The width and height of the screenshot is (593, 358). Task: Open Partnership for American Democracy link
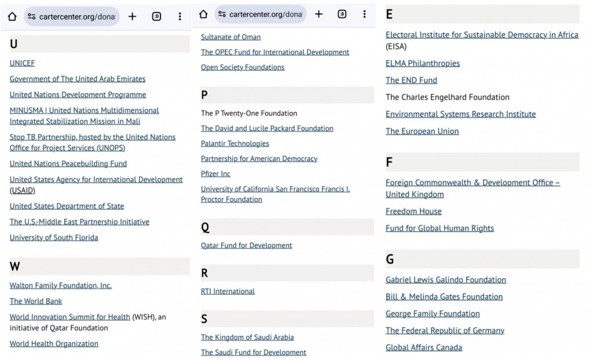(x=259, y=158)
